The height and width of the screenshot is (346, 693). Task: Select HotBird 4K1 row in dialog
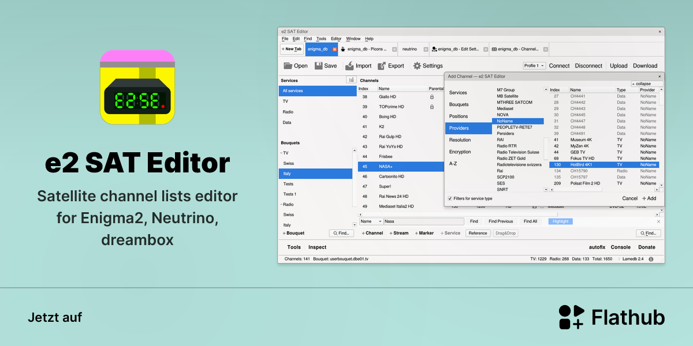click(604, 164)
